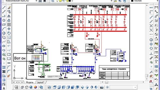
Task: Select the Multiline Text tool
Action: coord(4,88)
